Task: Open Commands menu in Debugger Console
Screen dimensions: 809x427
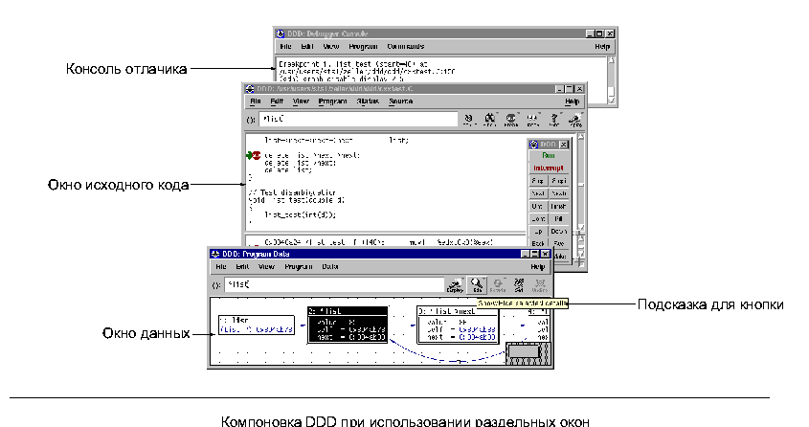Action: [x=407, y=46]
